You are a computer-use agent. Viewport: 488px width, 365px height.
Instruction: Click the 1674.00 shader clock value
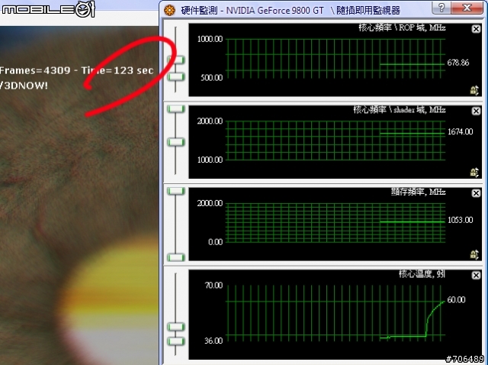point(461,132)
